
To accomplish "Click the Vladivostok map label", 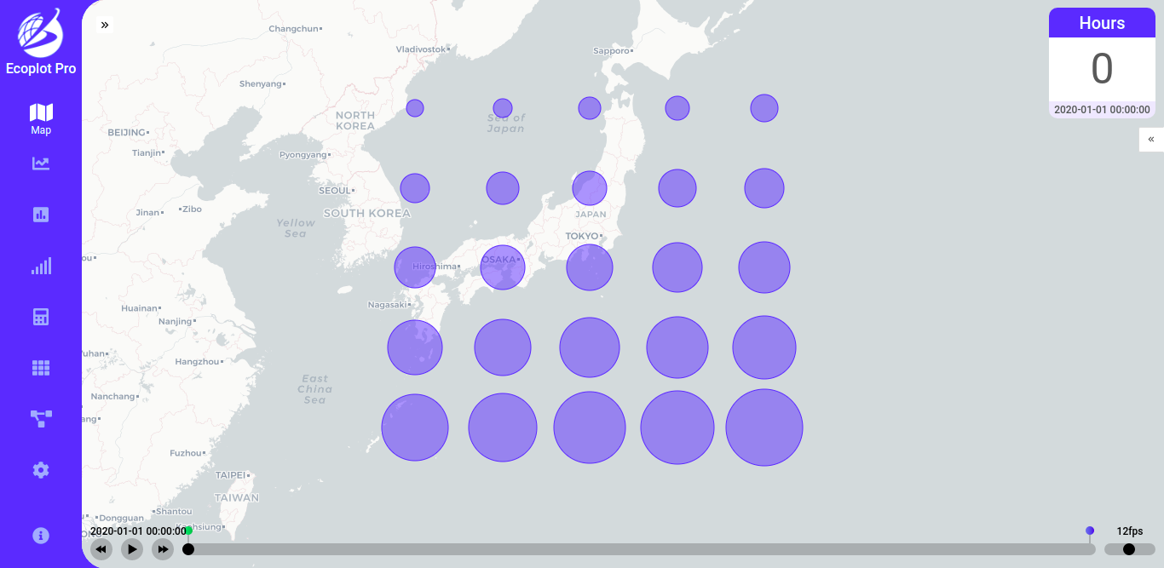I will pyautogui.click(x=421, y=49).
